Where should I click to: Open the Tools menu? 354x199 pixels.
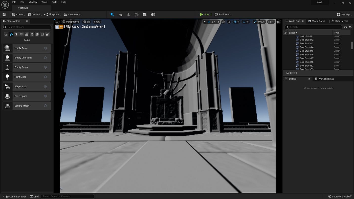[45, 2]
